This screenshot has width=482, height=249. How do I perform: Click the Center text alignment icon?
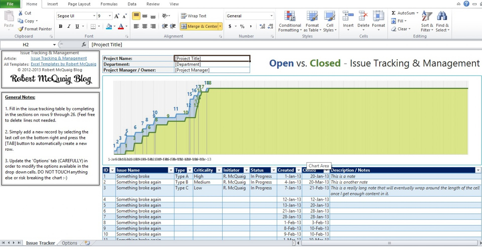145,26
